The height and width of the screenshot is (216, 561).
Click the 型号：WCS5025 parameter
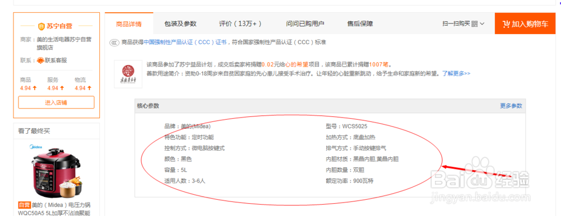[346, 126]
